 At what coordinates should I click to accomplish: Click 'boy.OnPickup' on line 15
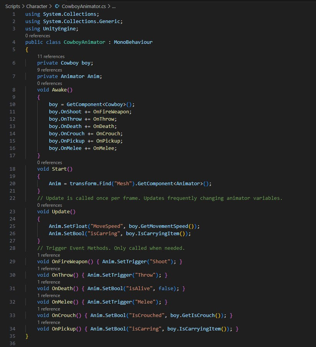(67, 141)
